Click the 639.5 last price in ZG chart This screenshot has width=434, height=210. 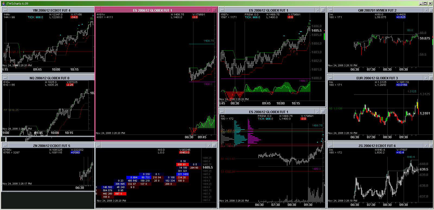coord(424,169)
